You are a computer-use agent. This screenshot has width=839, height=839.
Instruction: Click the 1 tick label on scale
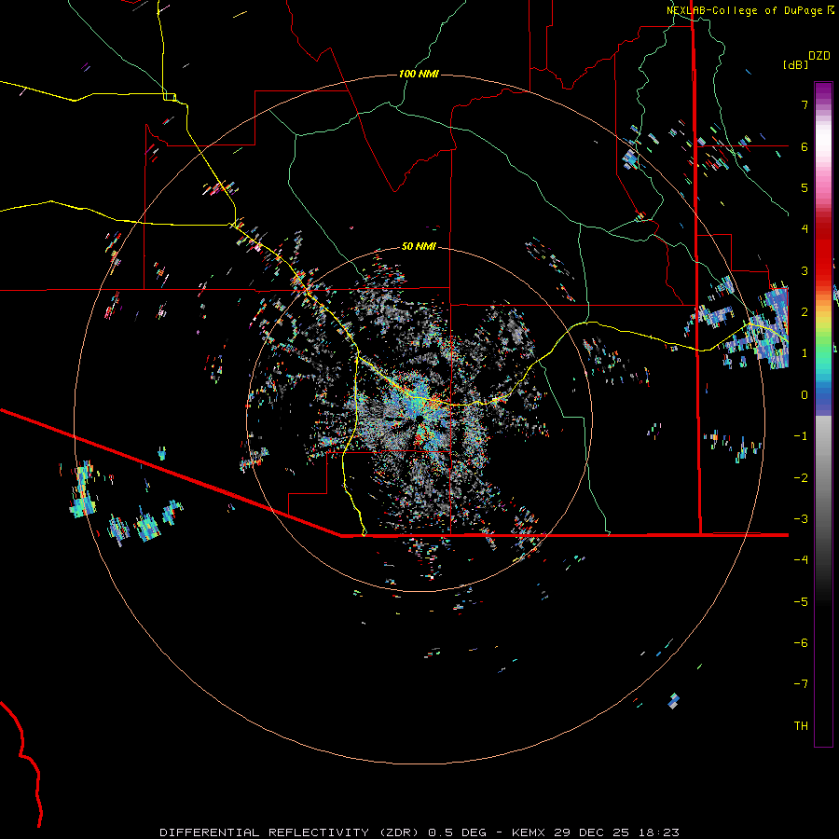click(x=805, y=353)
